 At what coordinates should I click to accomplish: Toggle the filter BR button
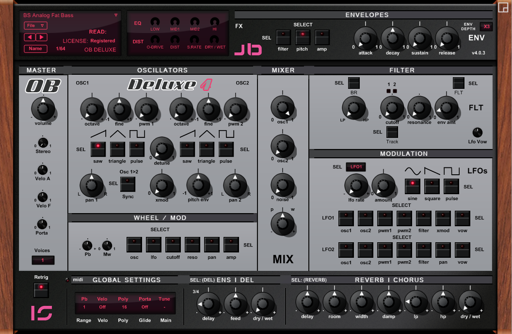(353, 83)
